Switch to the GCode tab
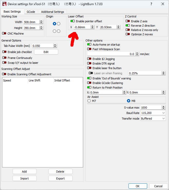 (x=31, y=12)
